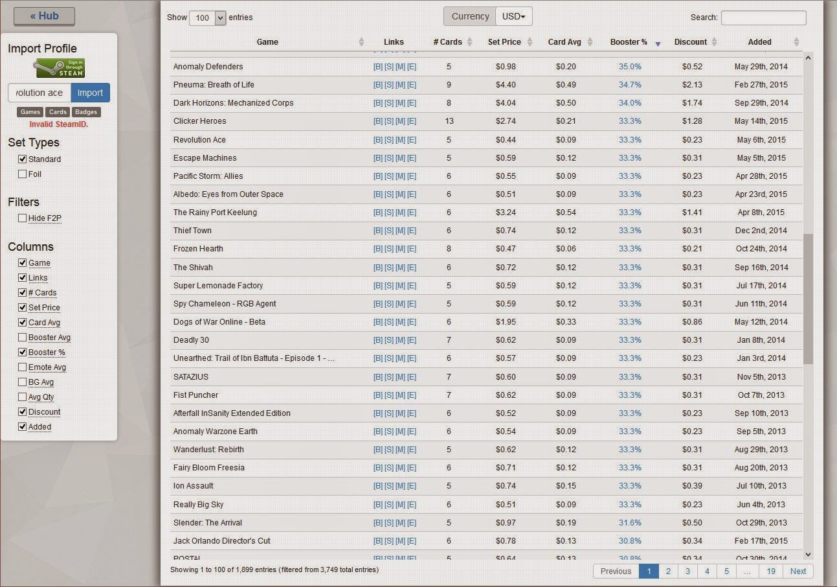Select the Badges import type tab

click(x=86, y=112)
